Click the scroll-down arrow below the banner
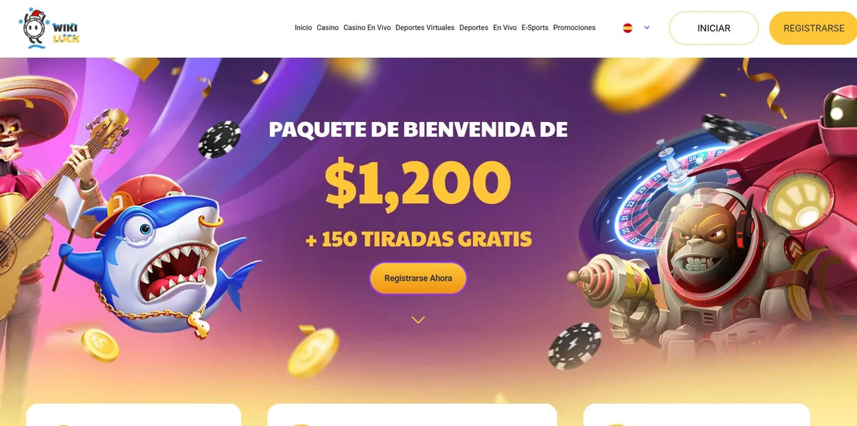 419,320
